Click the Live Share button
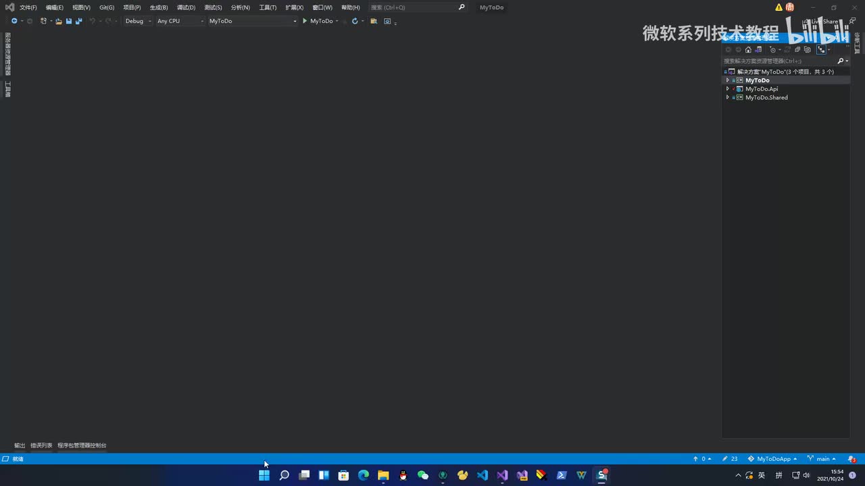This screenshot has height=486, width=865. coord(820,22)
